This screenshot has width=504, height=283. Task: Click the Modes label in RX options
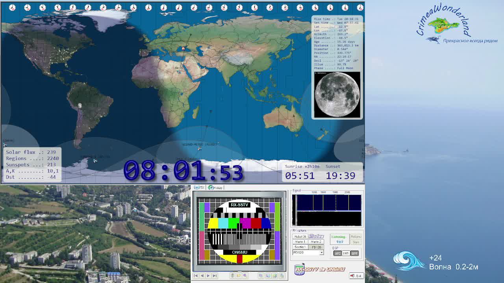point(316,236)
